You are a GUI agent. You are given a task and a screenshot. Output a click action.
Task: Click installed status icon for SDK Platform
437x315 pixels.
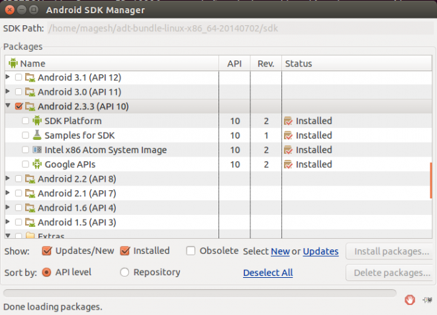tap(288, 121)
